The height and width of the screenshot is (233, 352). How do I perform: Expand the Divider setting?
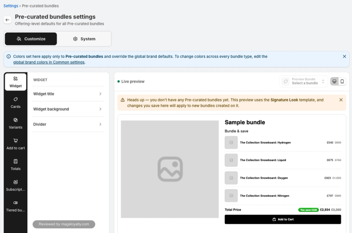(x=68, y=124)
